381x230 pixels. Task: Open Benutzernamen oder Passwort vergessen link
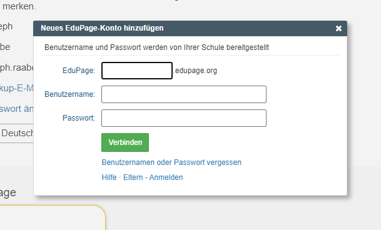(171, 162)
